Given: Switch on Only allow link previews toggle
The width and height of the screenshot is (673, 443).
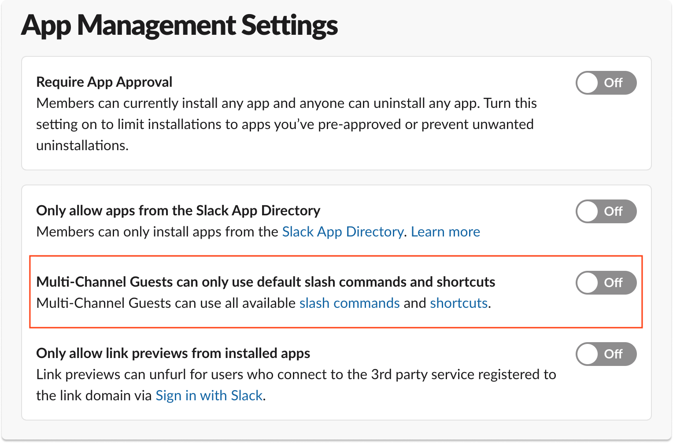Looking at the screenshot, I should [606, 354].
